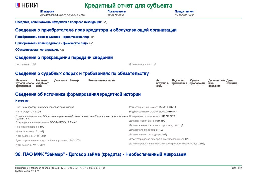
Task: Click column header 'Резолютивная часть'
Action: [x=101, y=80]
